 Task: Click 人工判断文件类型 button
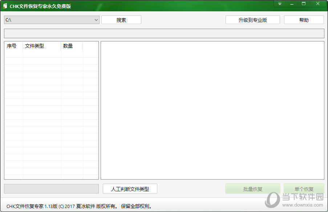130,189
